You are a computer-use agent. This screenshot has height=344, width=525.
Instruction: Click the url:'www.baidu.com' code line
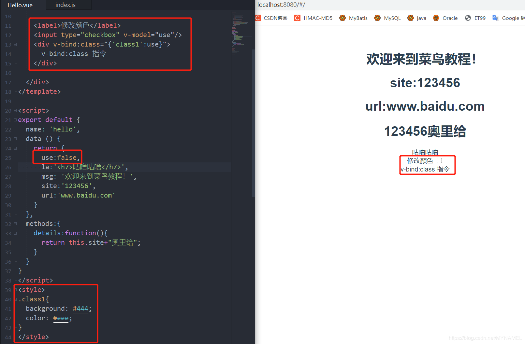(78, 195)
